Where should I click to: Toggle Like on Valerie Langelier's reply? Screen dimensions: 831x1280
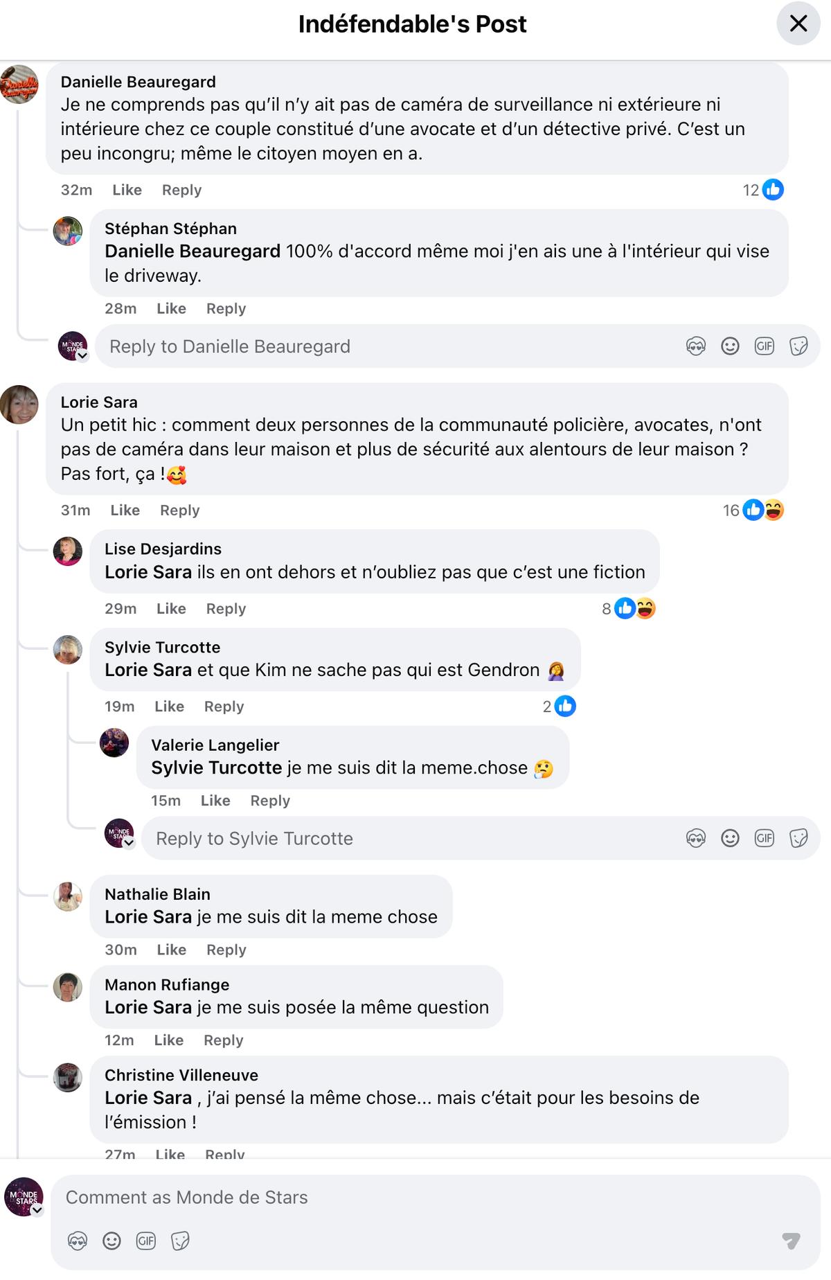pyautogui.click(x=215, y=801)
